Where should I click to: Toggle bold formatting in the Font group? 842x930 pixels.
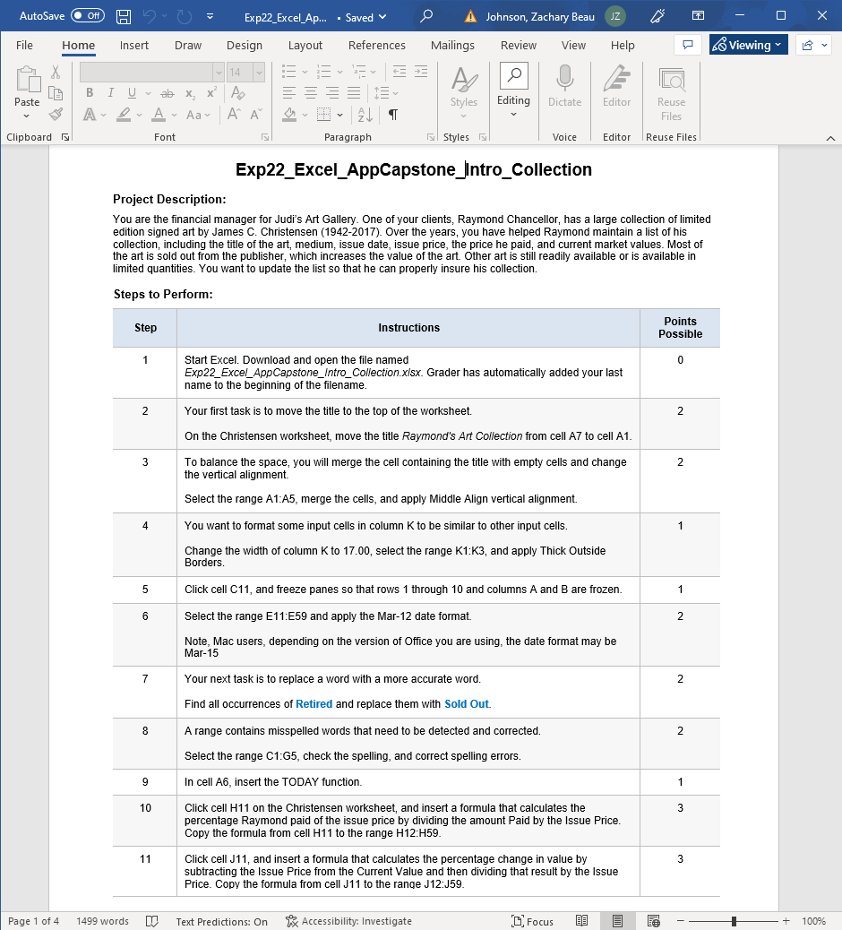89,92
